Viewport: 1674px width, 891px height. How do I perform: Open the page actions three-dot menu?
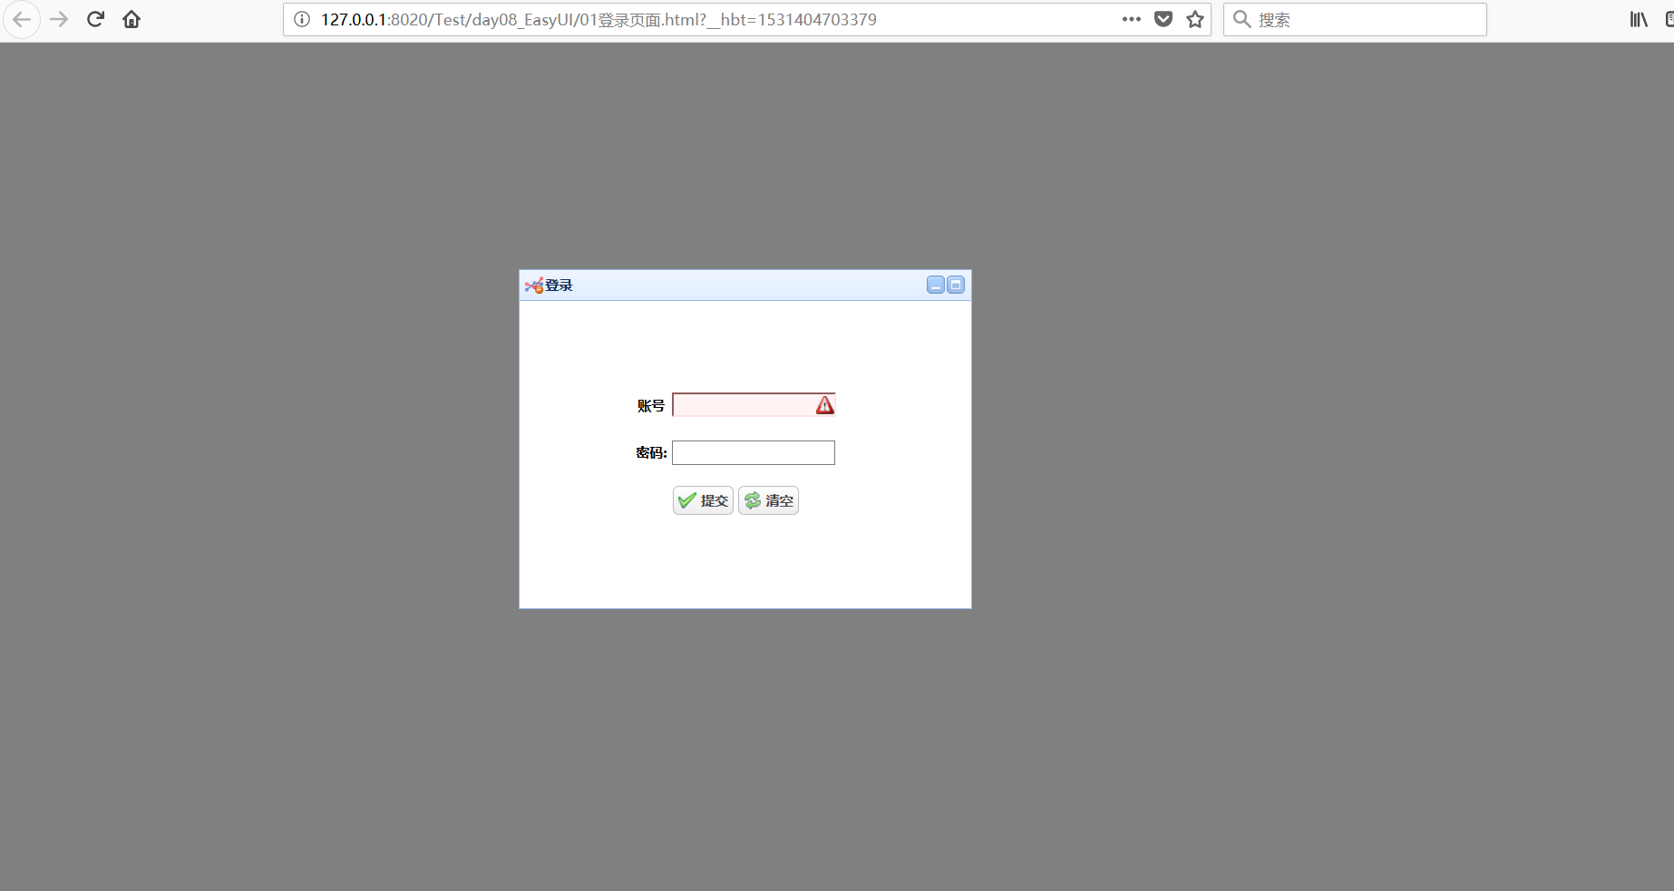(x=1131, y=19)
